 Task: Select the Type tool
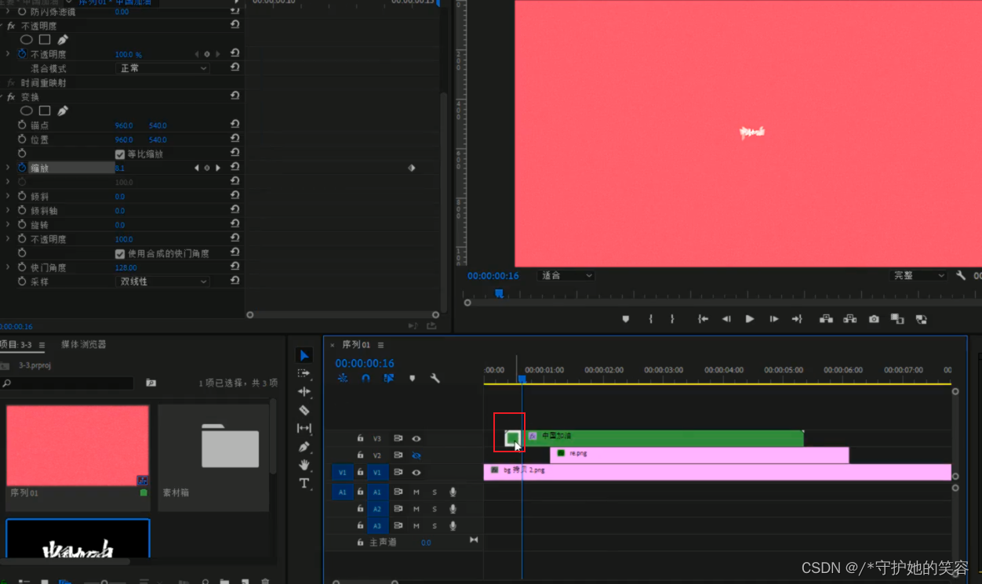tap(304, 484)
